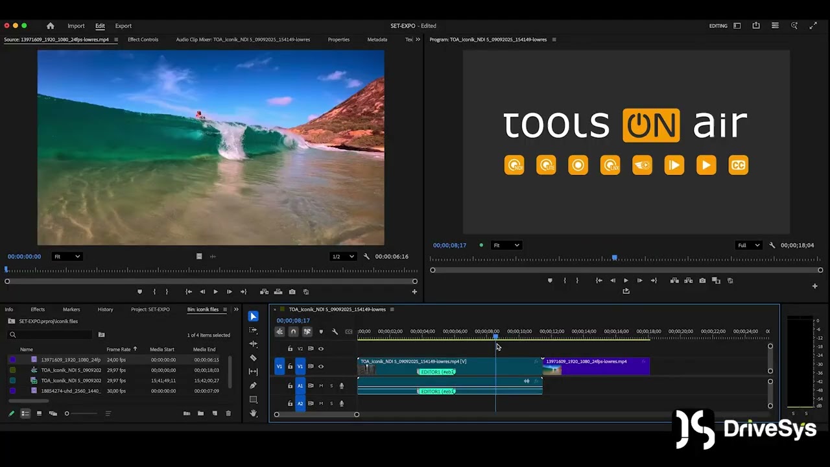Hide the V1 track using its eye

[x=320, y=366]
